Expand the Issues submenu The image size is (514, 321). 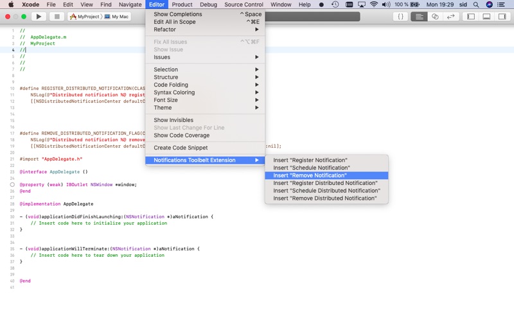[205, 57]
